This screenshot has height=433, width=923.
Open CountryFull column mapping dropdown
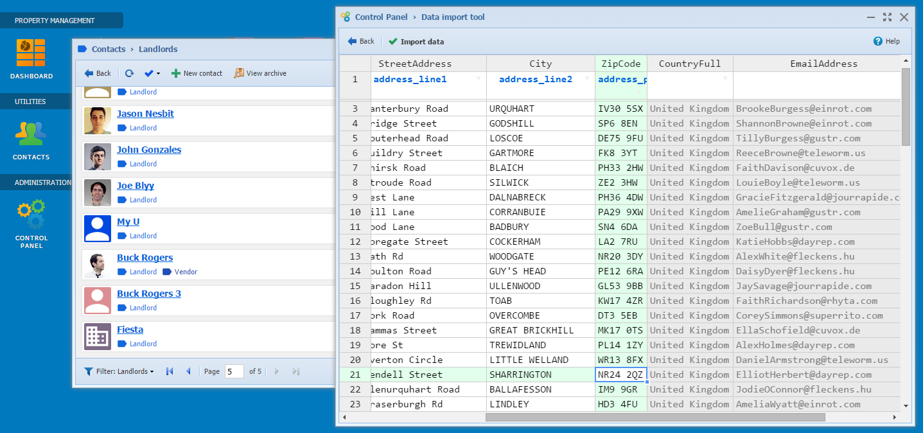(x=725, y=78)
